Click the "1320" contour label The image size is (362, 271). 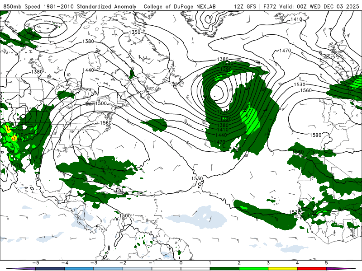(226, 119)
